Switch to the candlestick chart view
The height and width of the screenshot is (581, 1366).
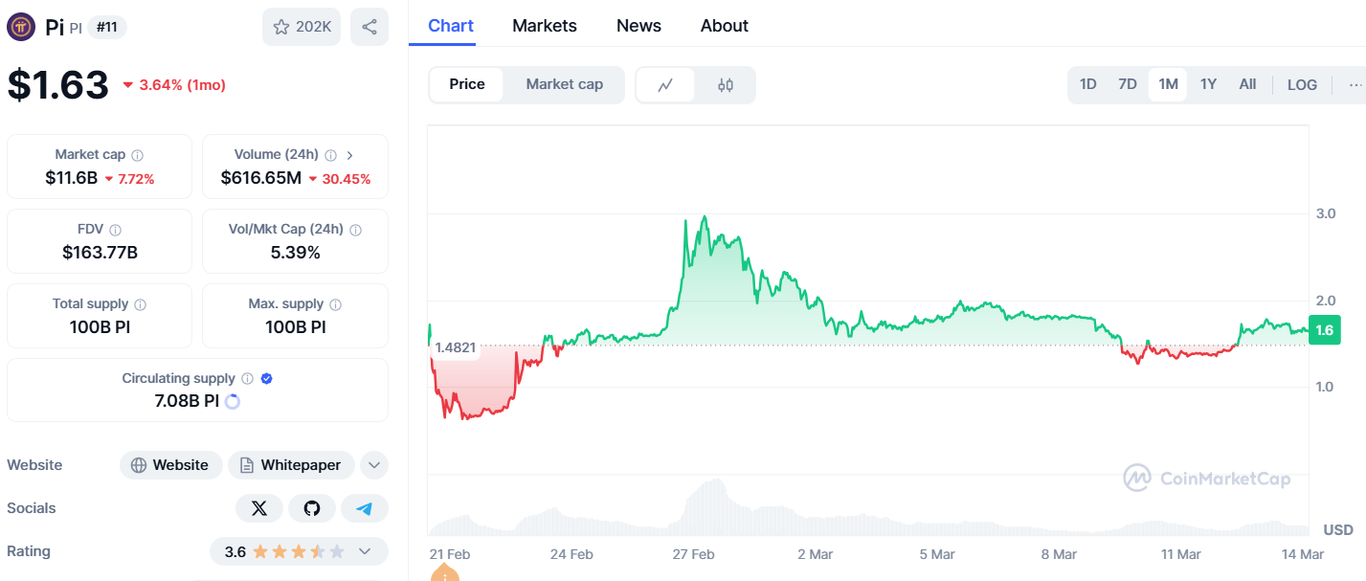[x=726, y=84]
